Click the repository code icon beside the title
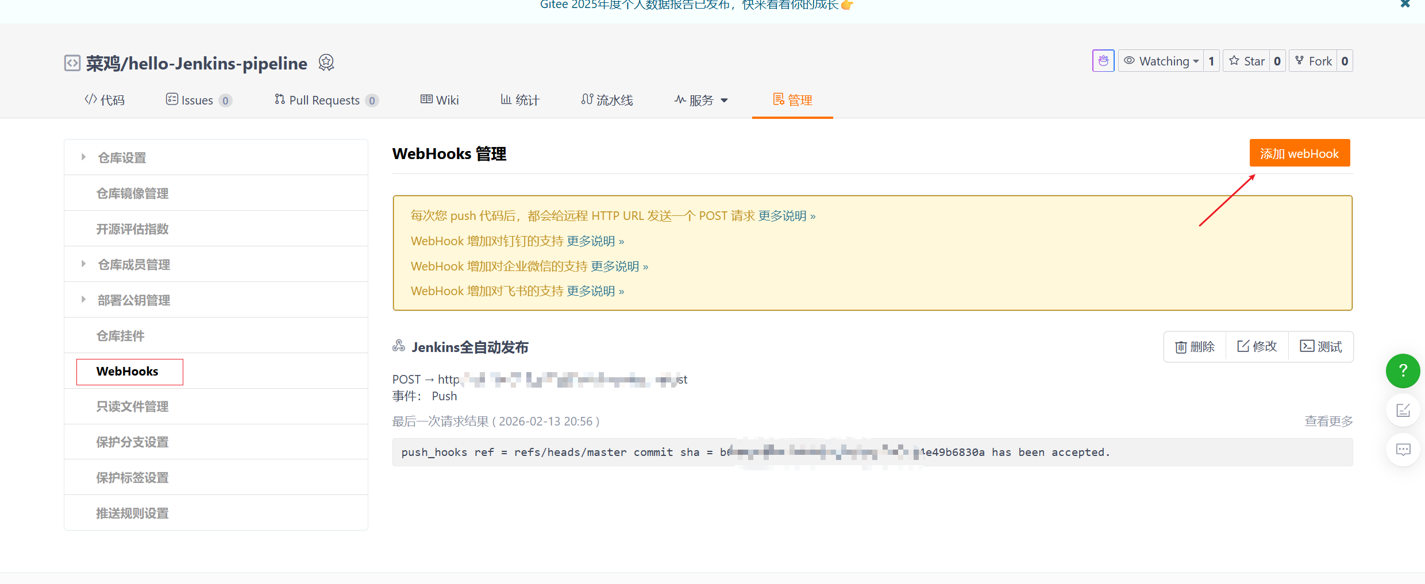The width and height of the screenshot is (1425, 584). (72, 63)
